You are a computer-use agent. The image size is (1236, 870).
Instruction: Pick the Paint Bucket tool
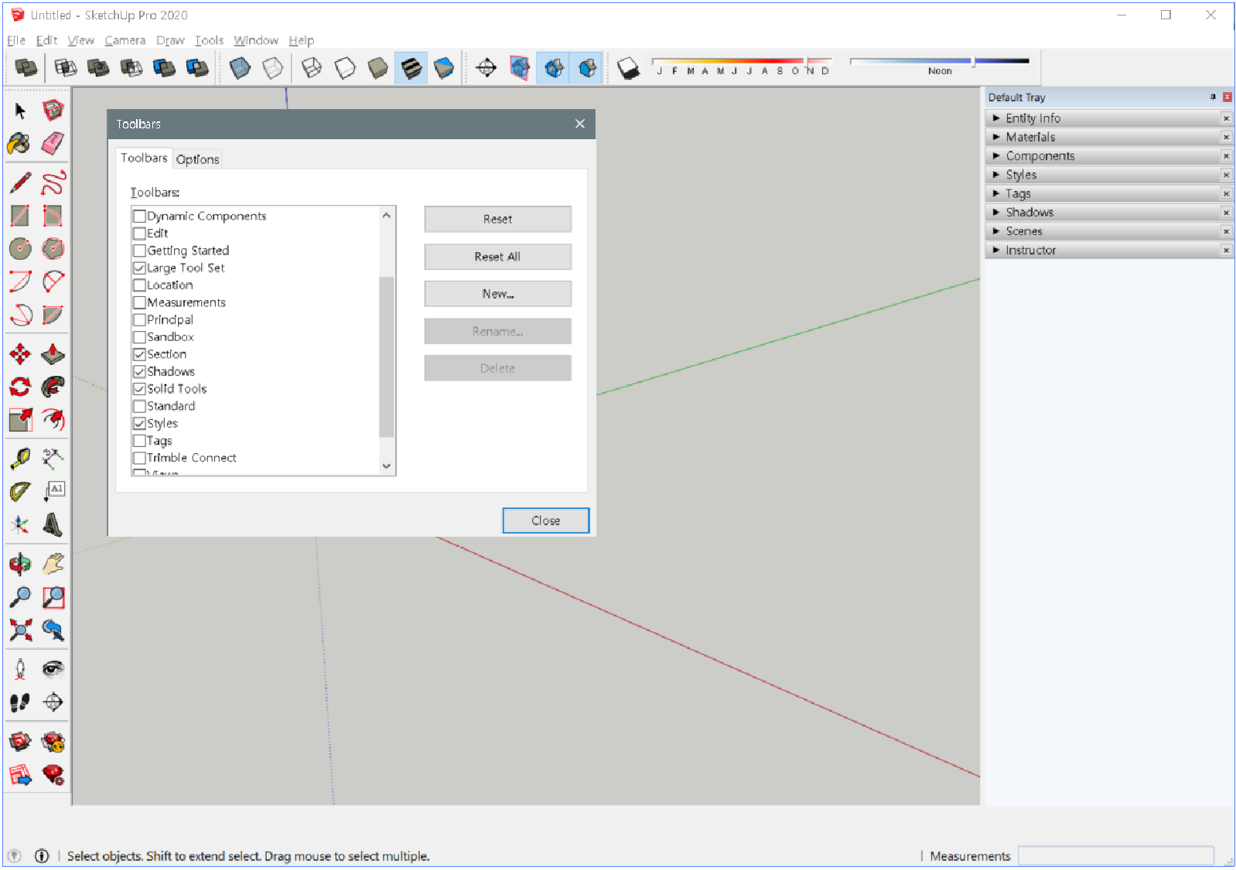tap(20, 143)
